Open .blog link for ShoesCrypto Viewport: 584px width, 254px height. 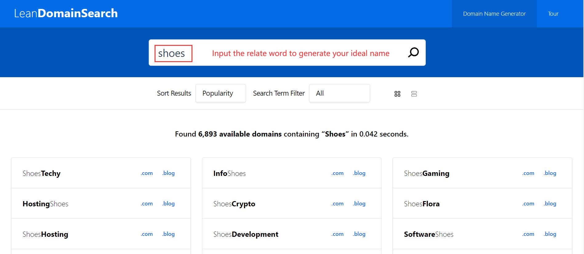coord(359,204)
